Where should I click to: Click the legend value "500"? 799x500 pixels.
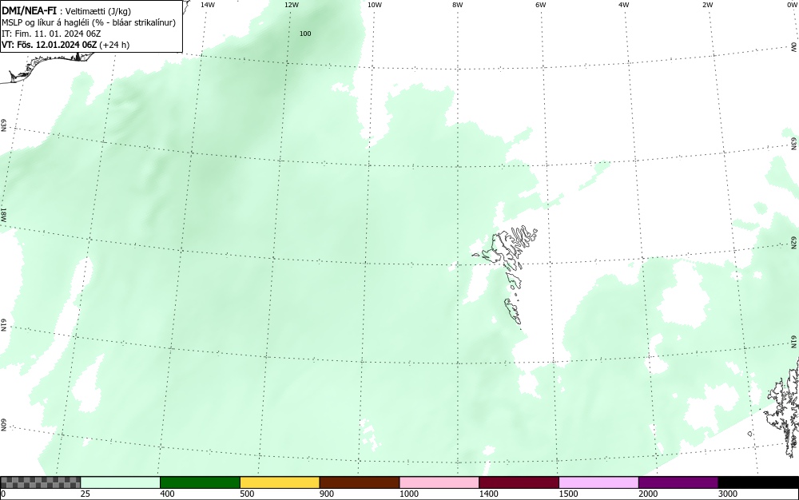click(x=247, y=494)
